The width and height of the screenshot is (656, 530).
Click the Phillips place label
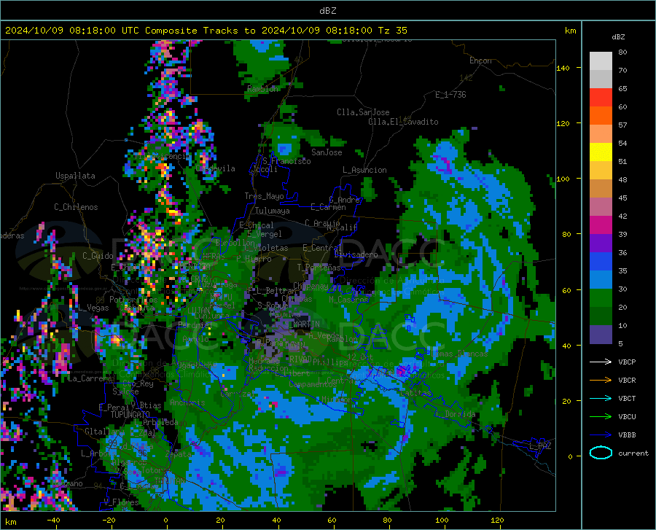pyautogui.click(x=330, y=362)
